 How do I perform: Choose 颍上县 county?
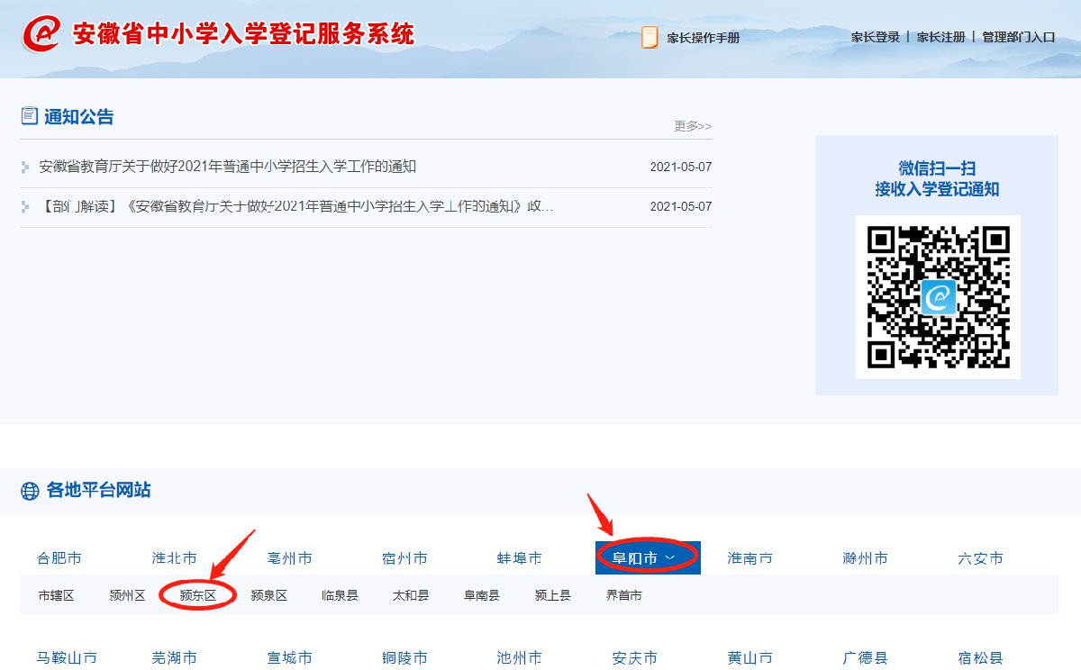(x=553, y=595)
